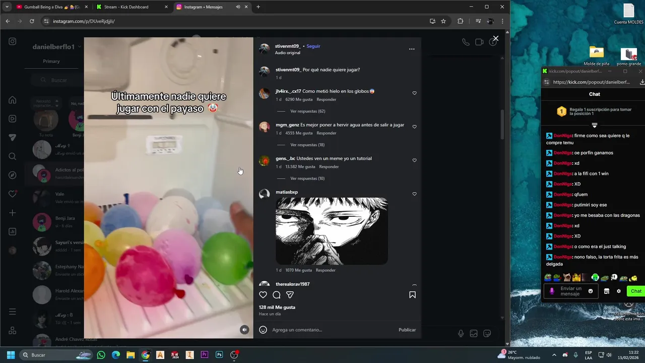
Task: Open Photoshop from the taskbar
Action: click(219, 355)
